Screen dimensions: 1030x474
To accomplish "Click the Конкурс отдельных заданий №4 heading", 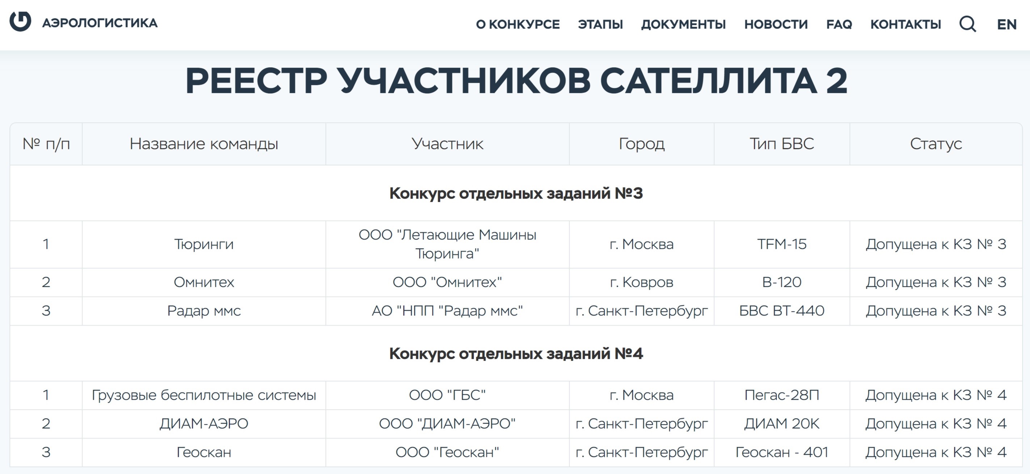I will point(516,353).
